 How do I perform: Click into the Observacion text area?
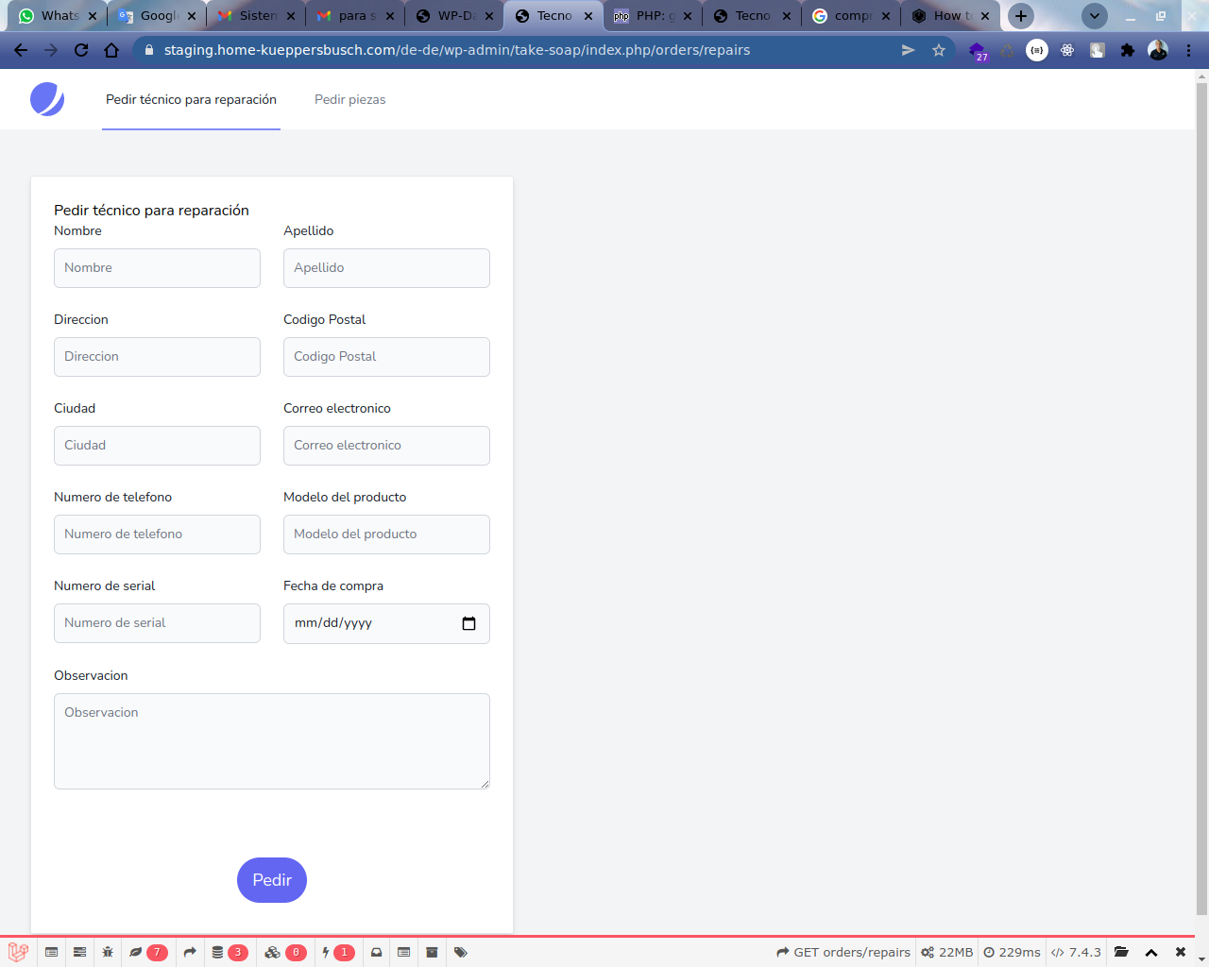(272, 741)
